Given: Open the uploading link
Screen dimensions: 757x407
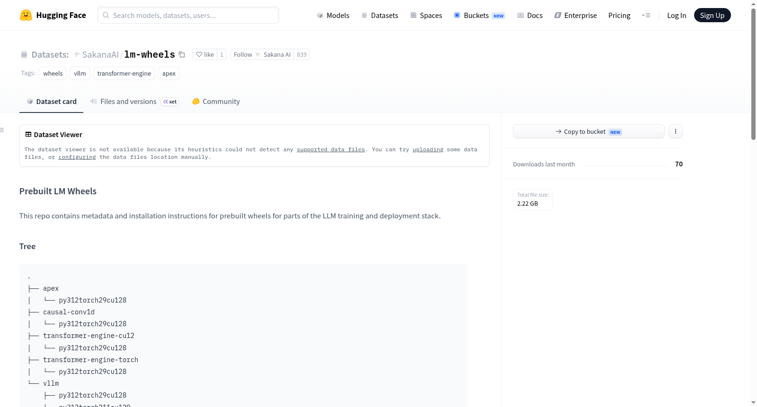Looking at the screenshot, I should coord(428,149).
